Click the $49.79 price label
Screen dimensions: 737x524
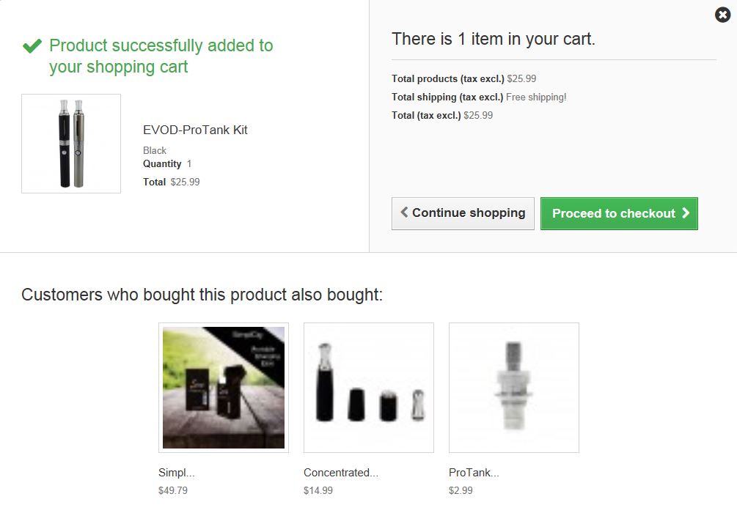[x=173, y=490]
